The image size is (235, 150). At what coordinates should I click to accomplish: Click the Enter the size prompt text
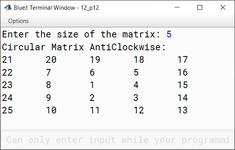click(x=81, y=34)
